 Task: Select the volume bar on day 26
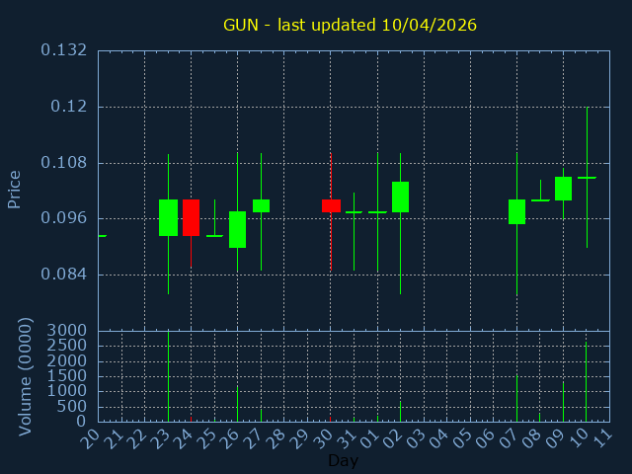(237, 403)
